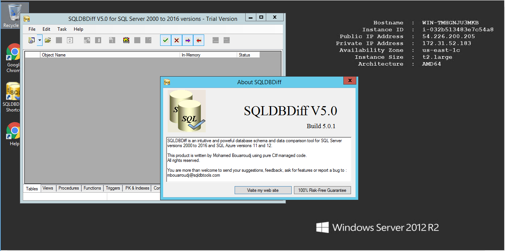The width and height of the screenshot is (505, 251).
Task: Select the Procedures tab
Action: click(x=68, y=188)
